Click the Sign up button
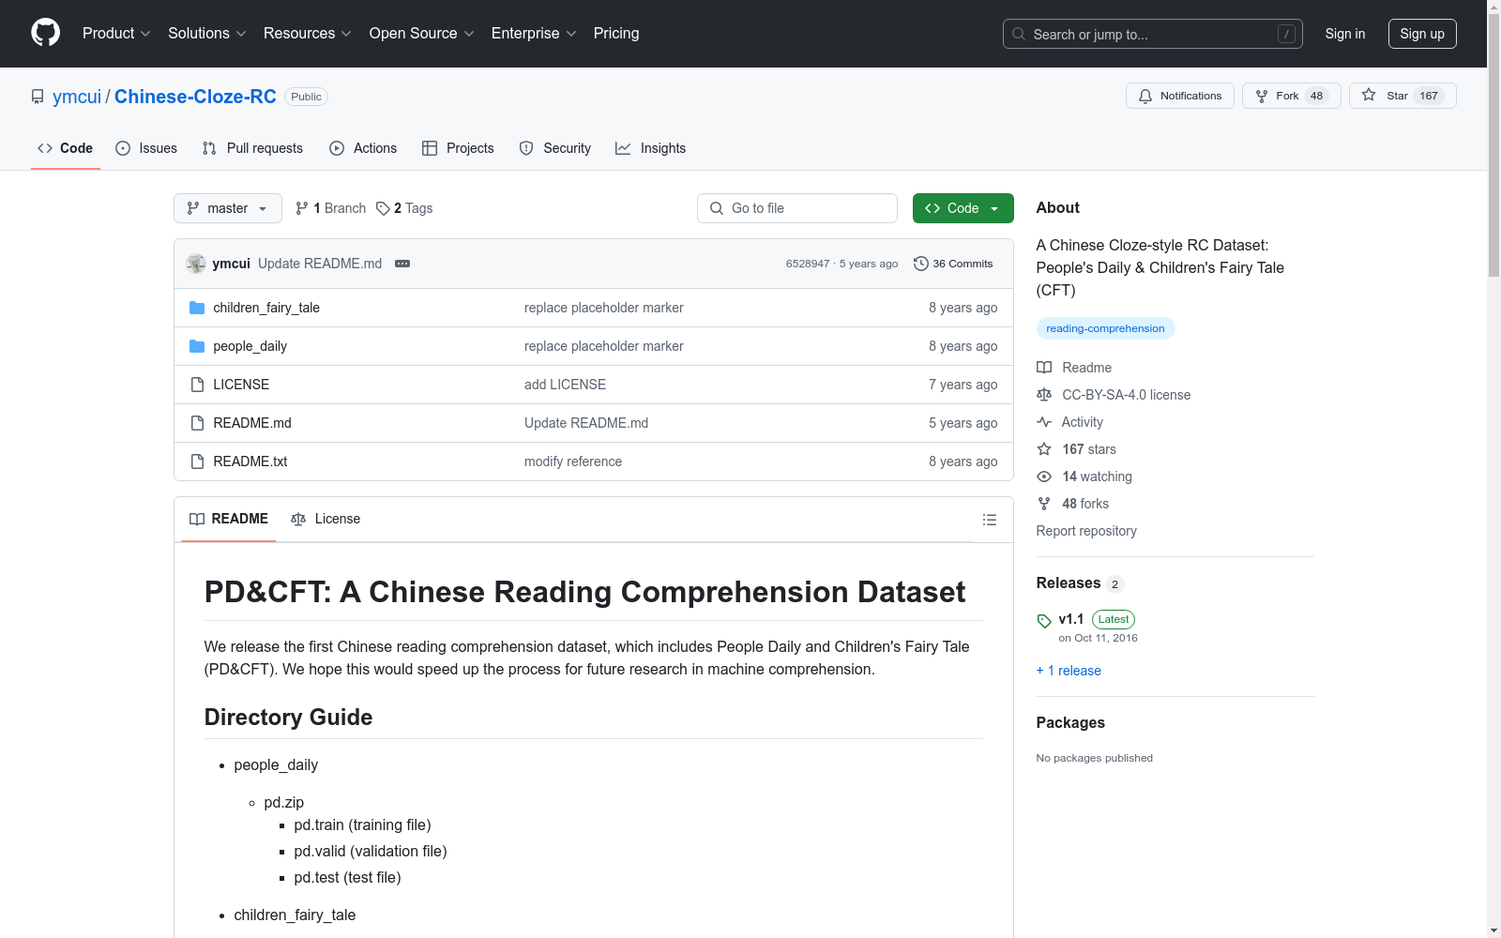Screen dimensions: 1501x938 (x=1422, y=34)
